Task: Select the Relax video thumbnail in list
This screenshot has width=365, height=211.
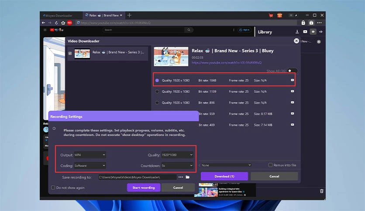Action: (82, 54)
